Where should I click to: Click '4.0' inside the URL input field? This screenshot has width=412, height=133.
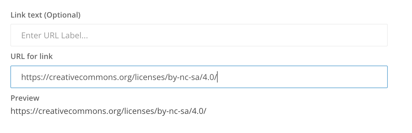[208, 77]
